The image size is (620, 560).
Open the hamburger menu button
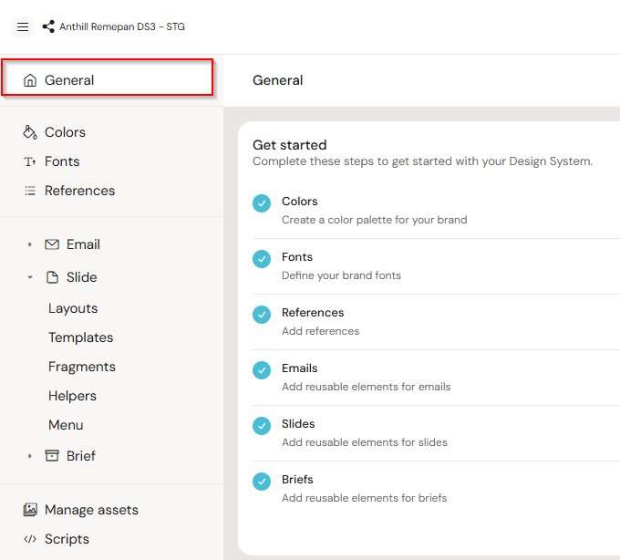click(23, 27)
